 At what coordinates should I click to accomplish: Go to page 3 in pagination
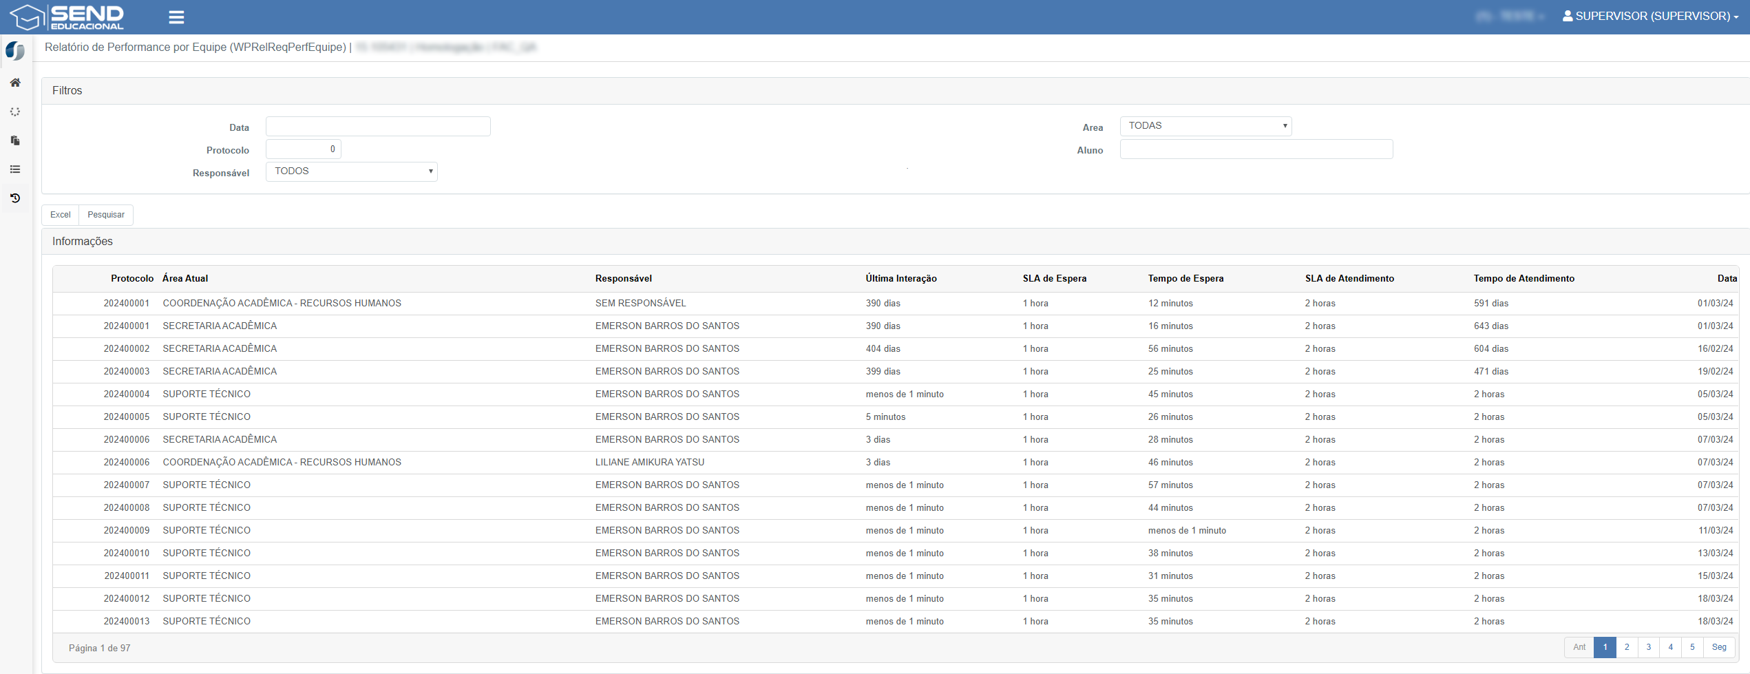[1649, 647]
